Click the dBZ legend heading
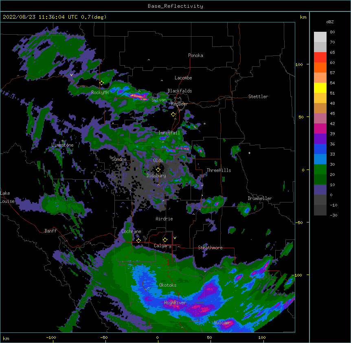 coord(330,22)
